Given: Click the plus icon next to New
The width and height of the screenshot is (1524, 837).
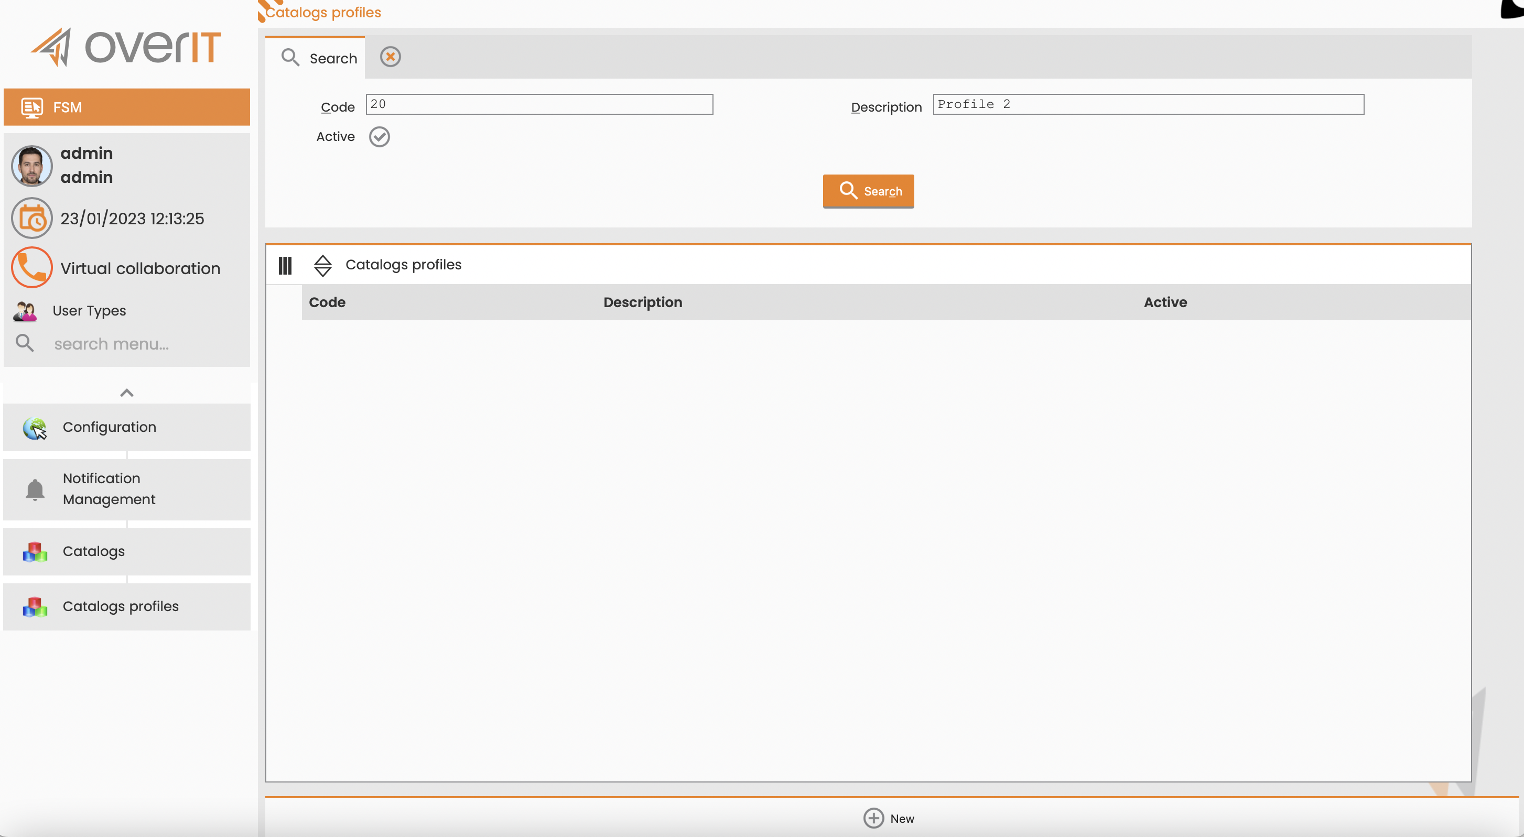Looking at the screenshot, I should click(x=873, y=818).
